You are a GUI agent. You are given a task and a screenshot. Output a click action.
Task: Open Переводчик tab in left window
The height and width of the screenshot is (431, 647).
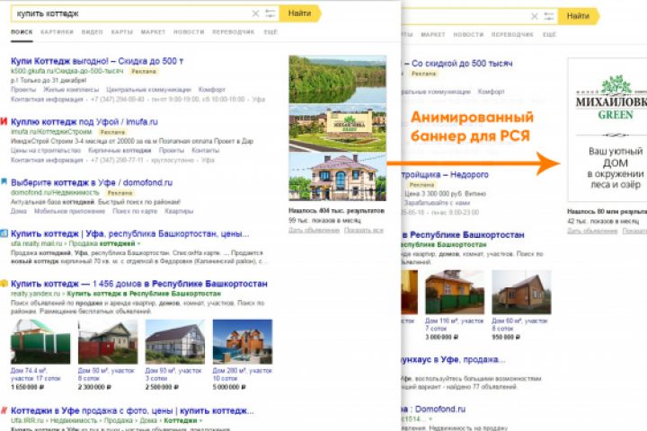(x=233, y=31)
